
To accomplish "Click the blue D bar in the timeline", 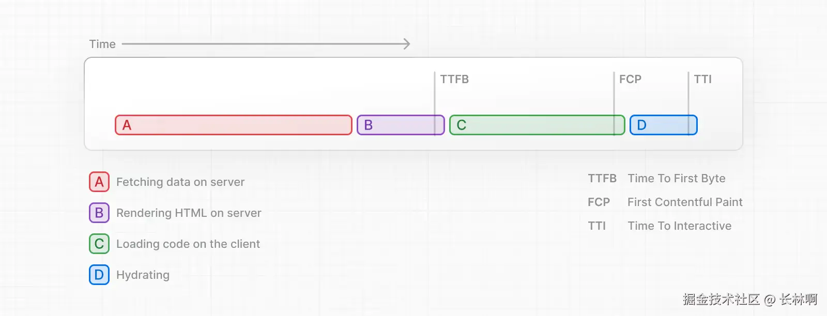I will point(663,125).
